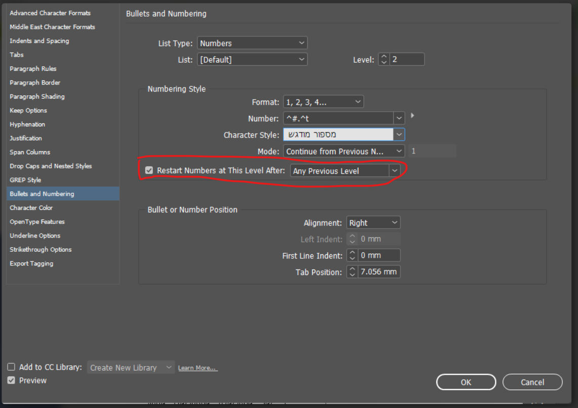Select Span Columns category
578x408 pixels.
click(x=30, y=152)
